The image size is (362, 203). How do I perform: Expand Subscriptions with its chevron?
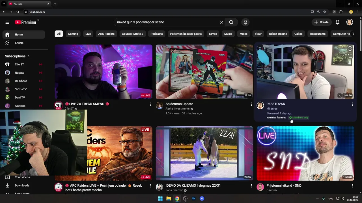29,56
